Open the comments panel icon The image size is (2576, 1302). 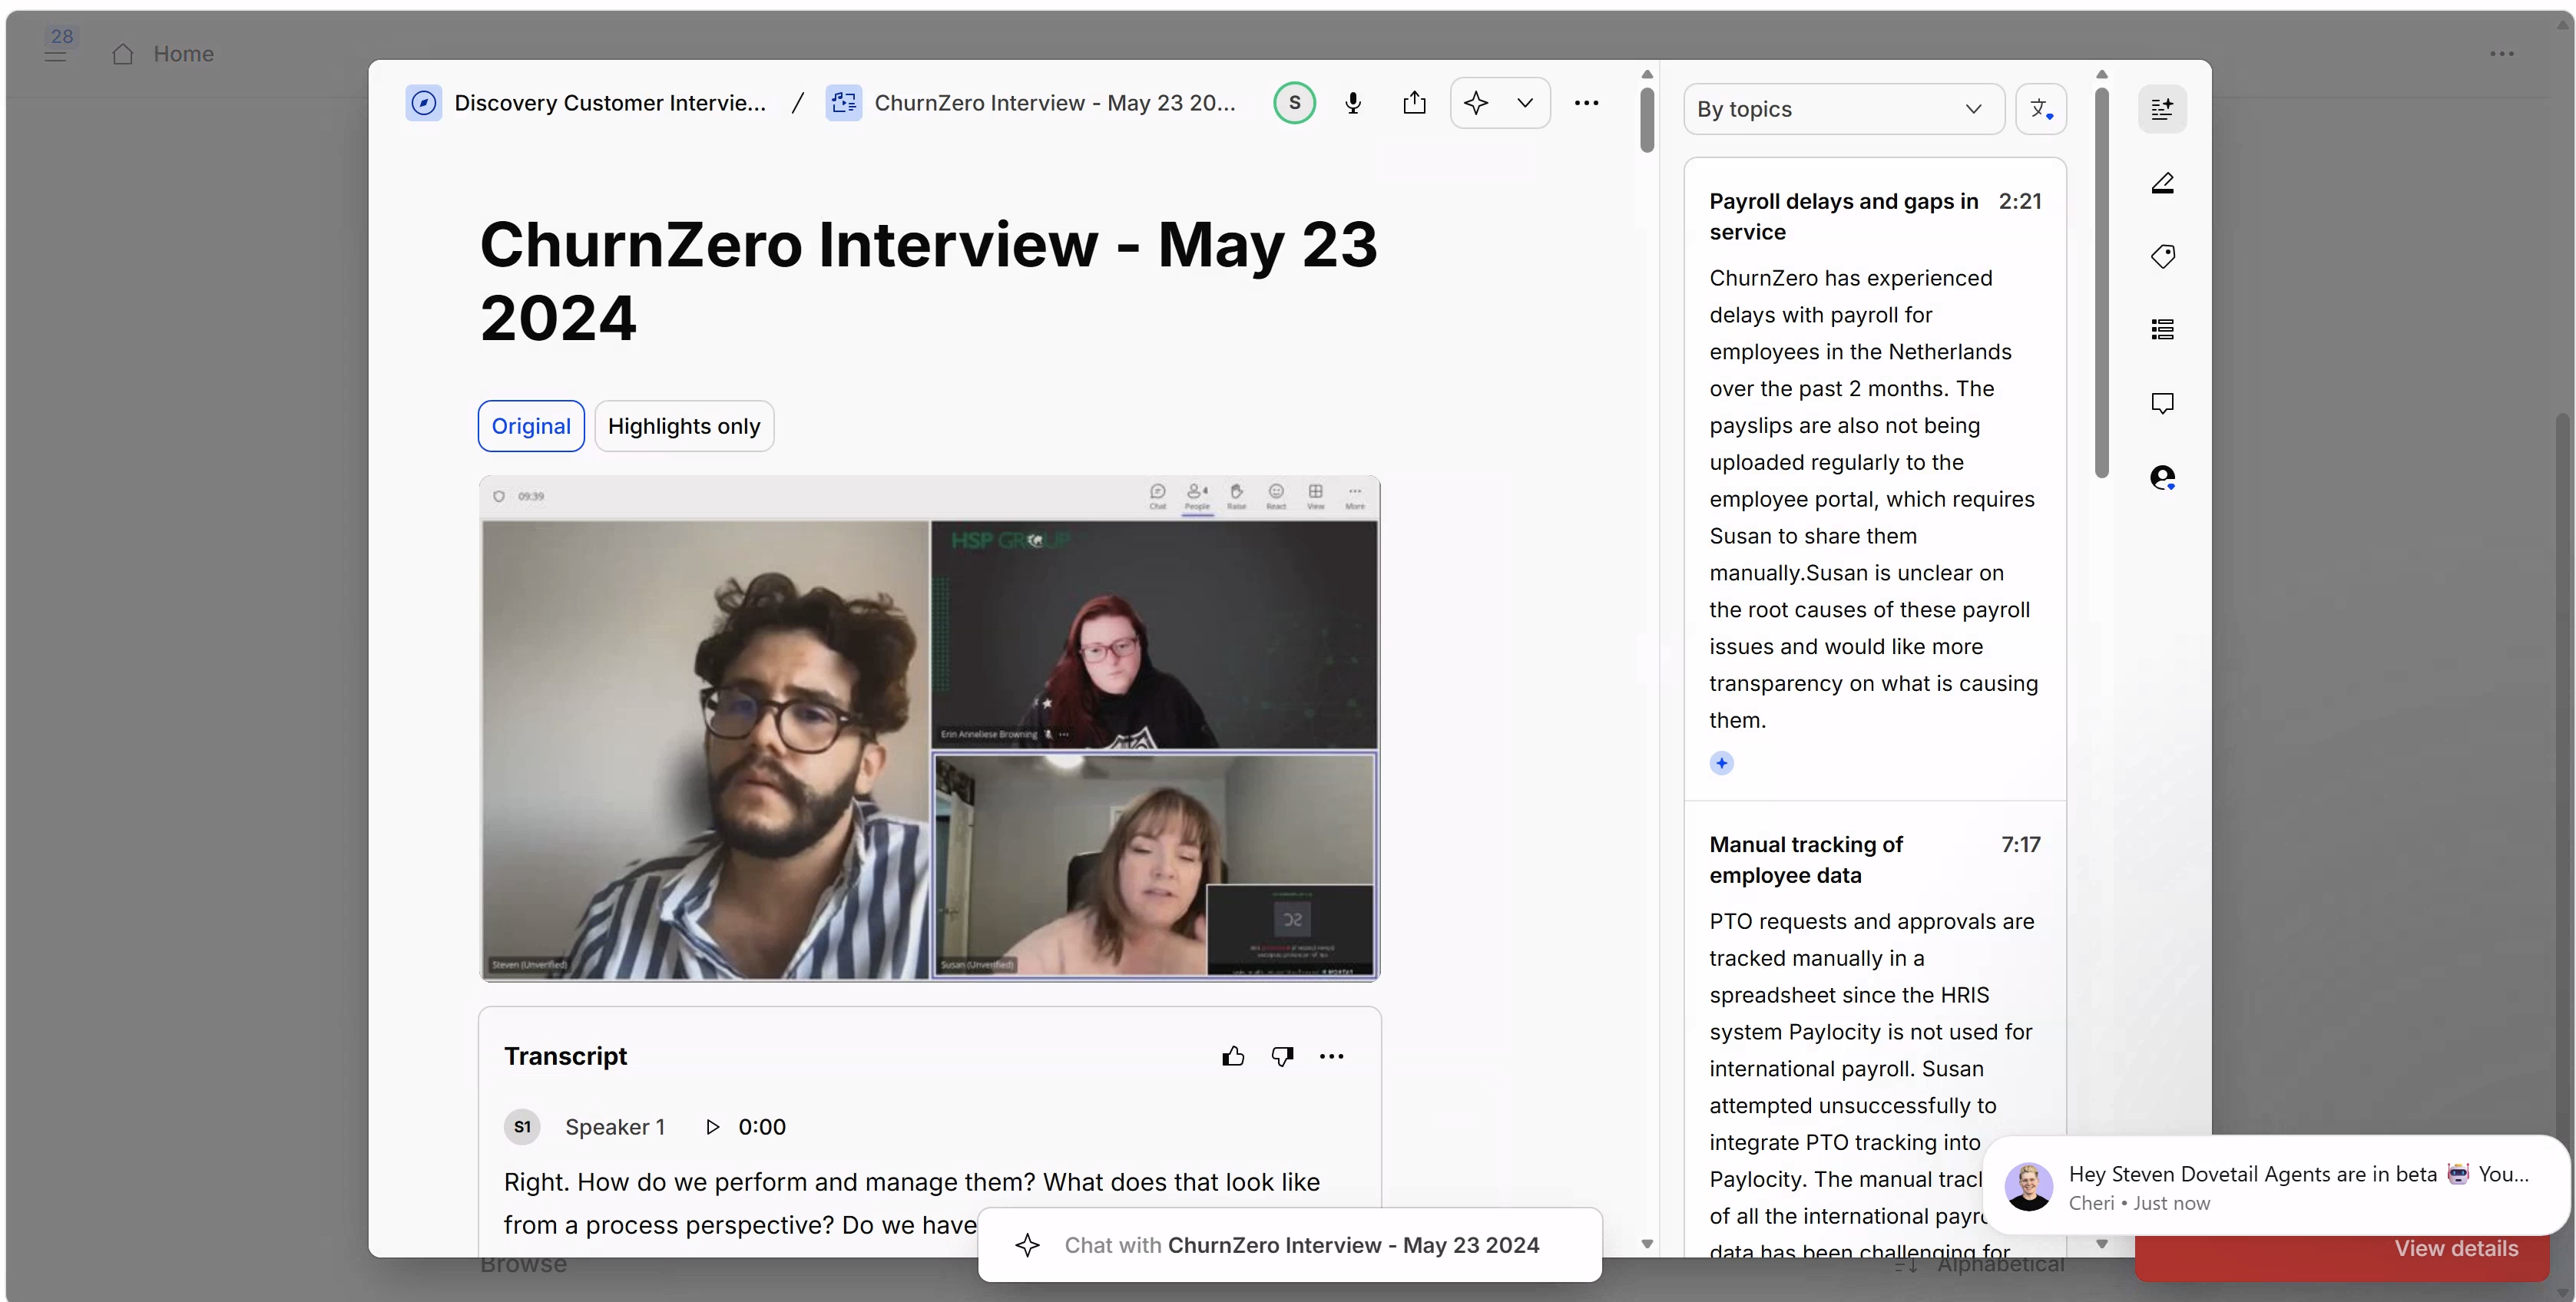[2162, 404]
